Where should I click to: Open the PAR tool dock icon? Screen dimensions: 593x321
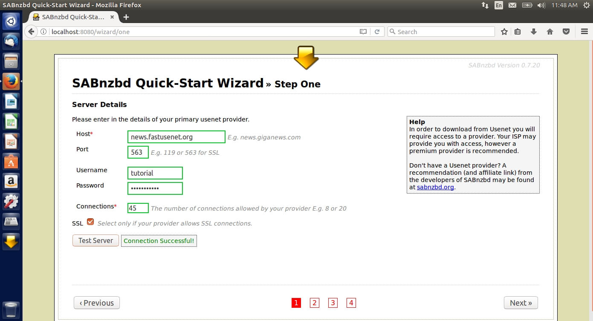[11, 222]
